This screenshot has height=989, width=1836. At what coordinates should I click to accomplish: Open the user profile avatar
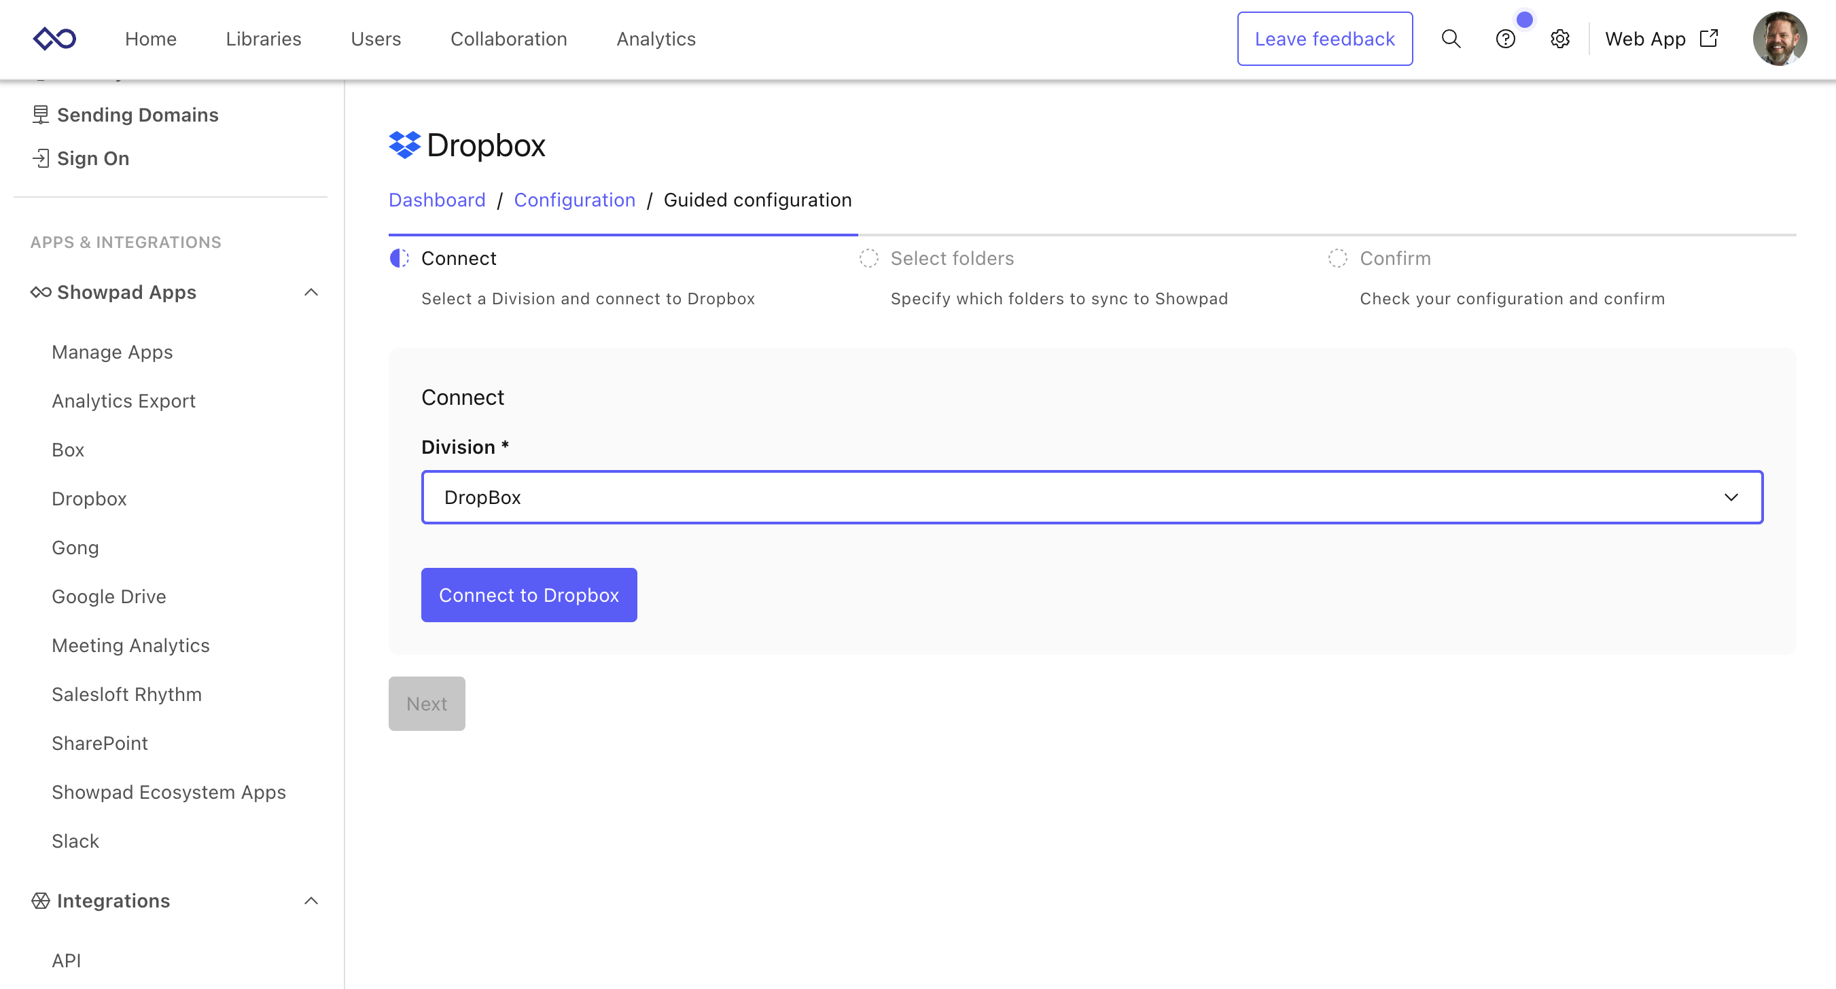click(x=1779, y=39)
